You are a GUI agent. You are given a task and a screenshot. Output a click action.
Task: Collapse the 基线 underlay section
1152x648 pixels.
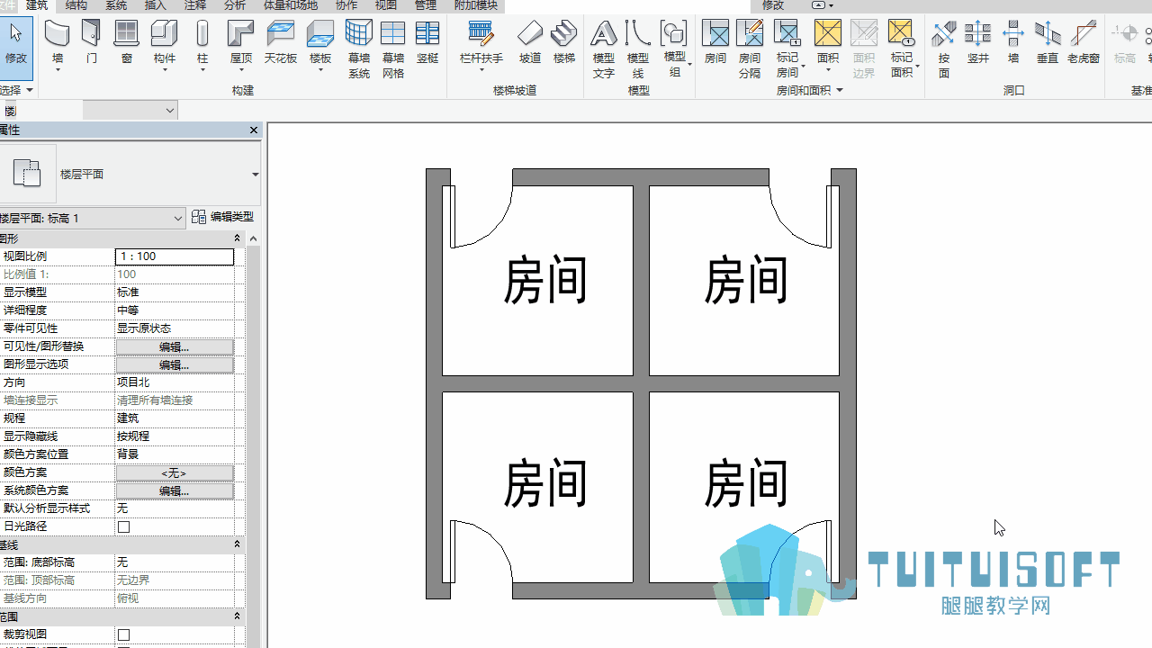(238, 544)
